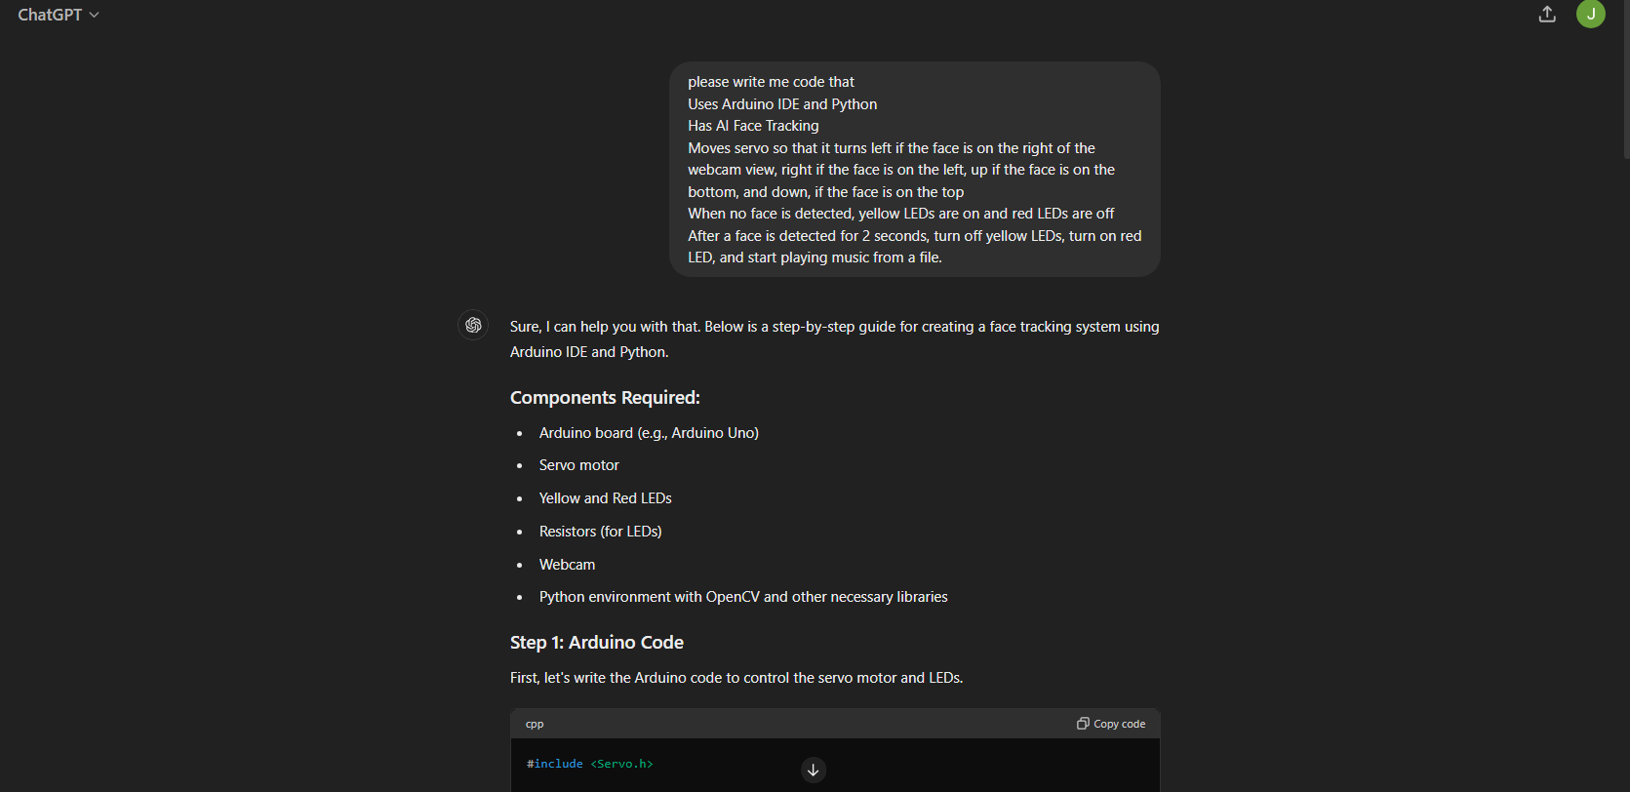Open the green J profile avatar
The height and width of the screenshot is (792, 1630).
(x=1590, y=14)
